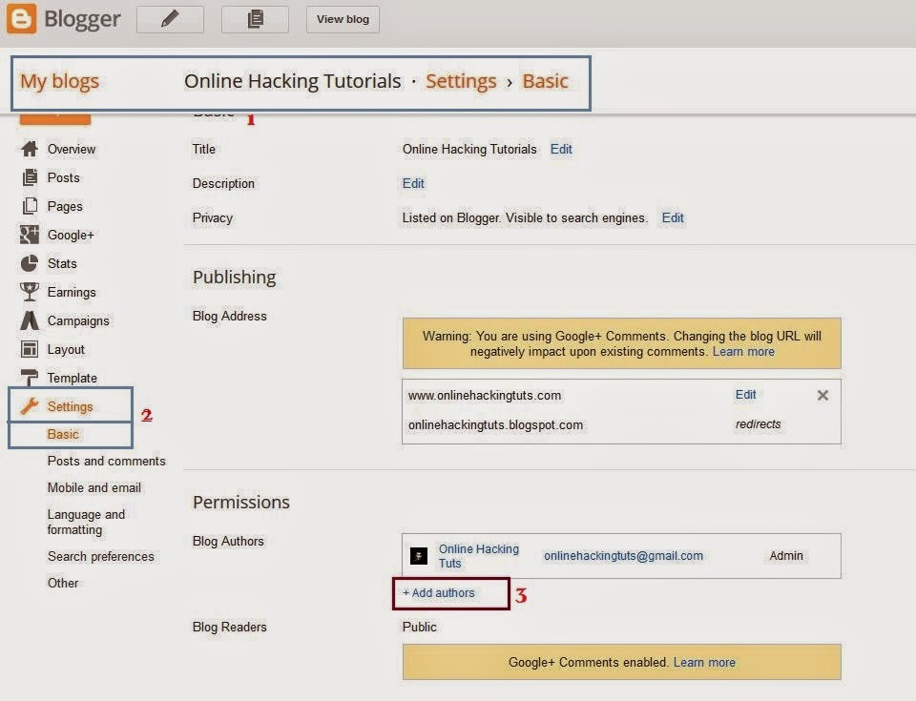Viewport: 916px width, 701px height.
Task: Open the Campaigns section
Action: pyautogui.click(x=78, y=321)
